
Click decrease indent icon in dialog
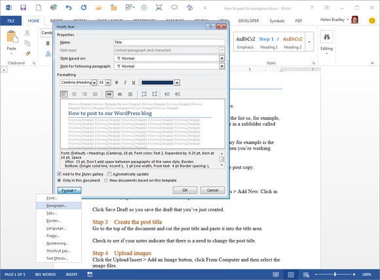pos(167,94)
